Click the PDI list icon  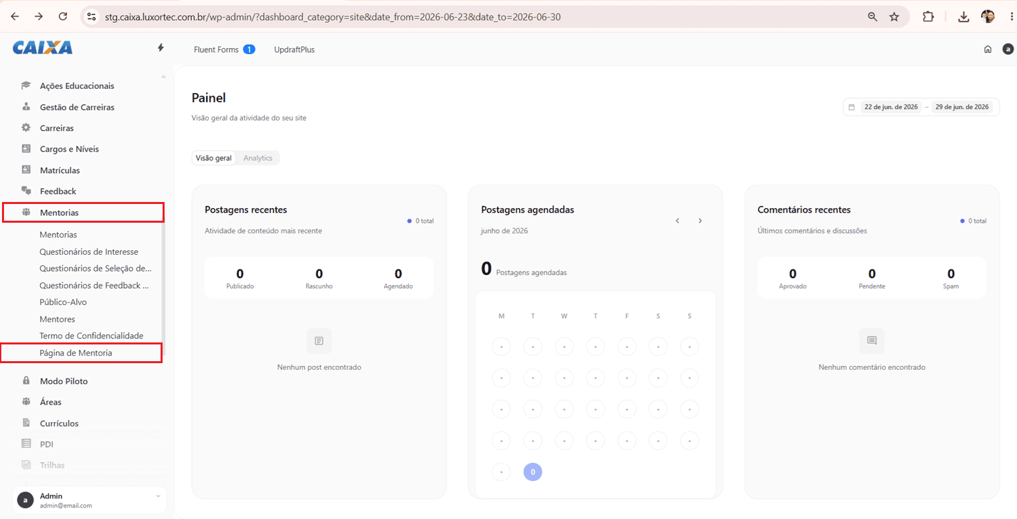pyautogui.click(x=26, y=443)
